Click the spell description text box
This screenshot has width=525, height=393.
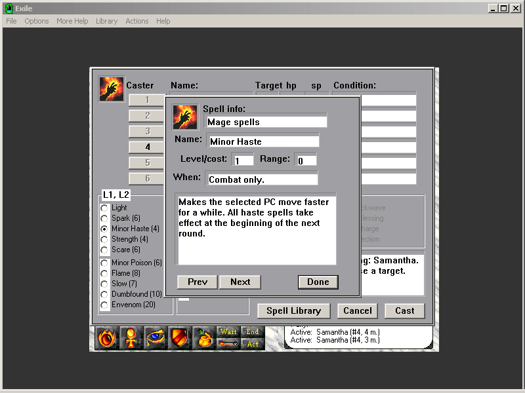pyautogui.click(x=256, y=230)
